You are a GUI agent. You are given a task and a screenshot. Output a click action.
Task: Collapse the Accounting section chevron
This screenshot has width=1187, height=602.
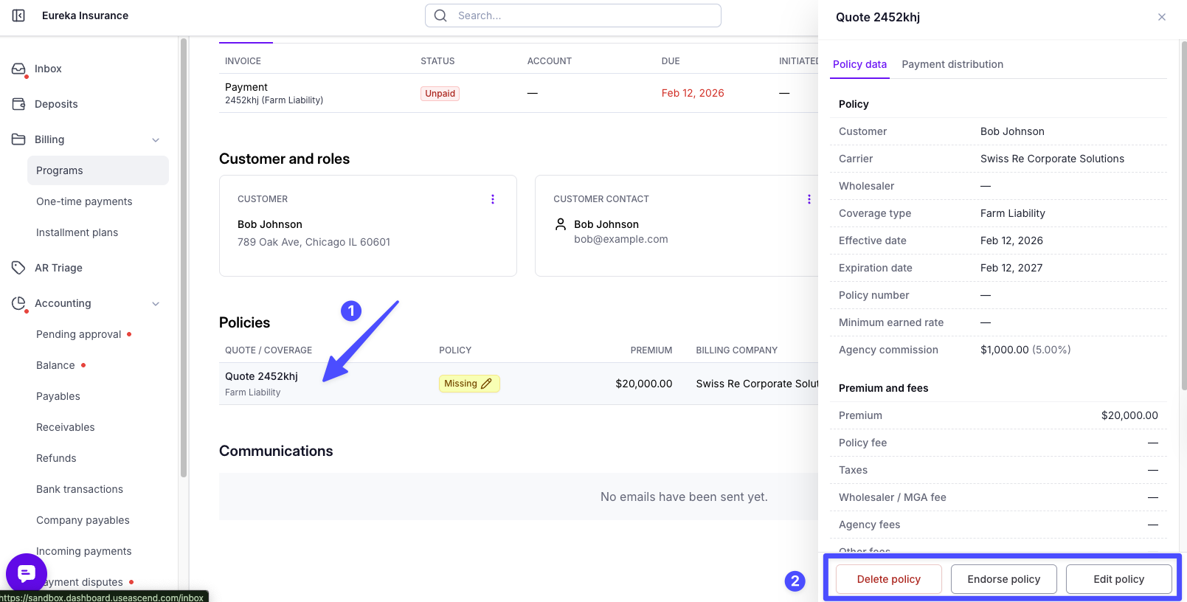pos(156,304)
